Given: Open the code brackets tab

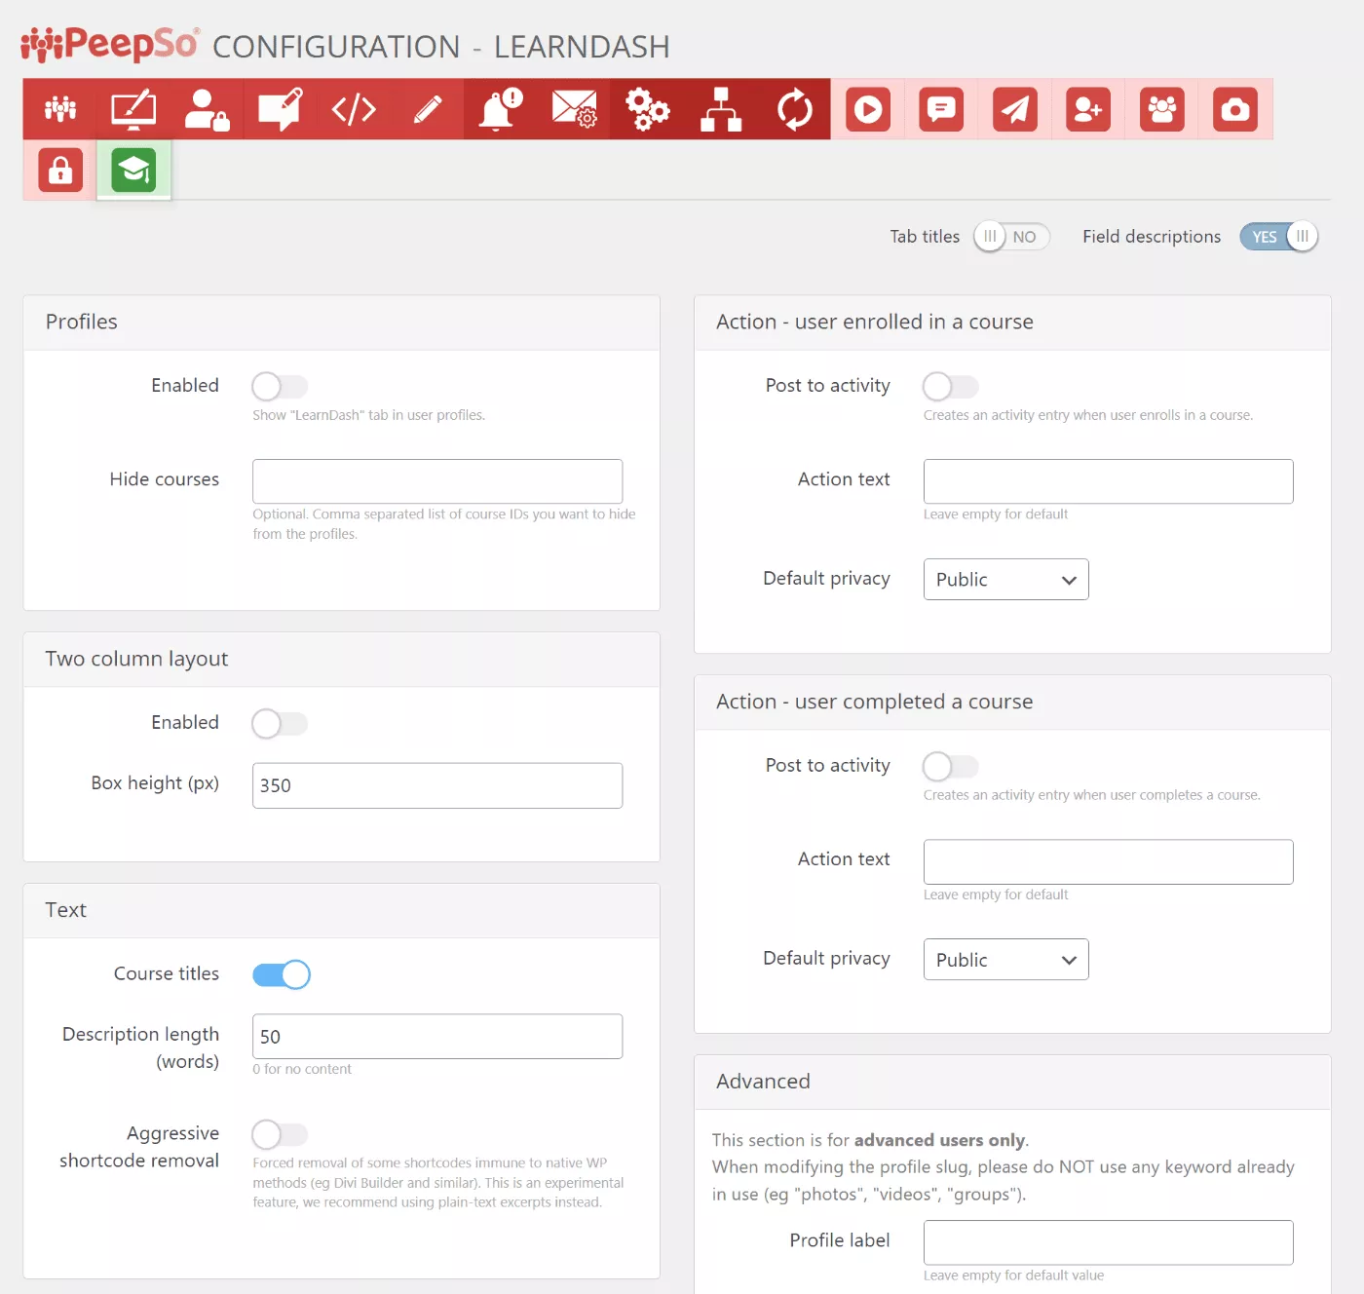Looking at the screenshot, I should [354, 109].
